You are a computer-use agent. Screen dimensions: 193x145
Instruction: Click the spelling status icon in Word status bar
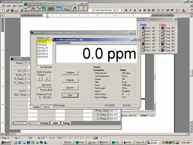96,138
